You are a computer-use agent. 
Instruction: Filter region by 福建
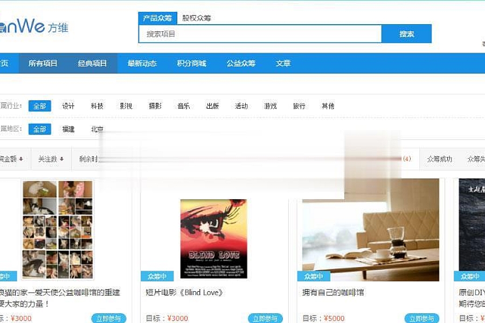point(68,129)
